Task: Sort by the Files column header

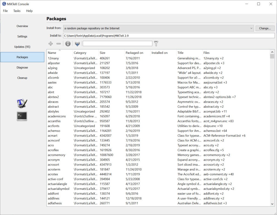Action: [236, 53]
